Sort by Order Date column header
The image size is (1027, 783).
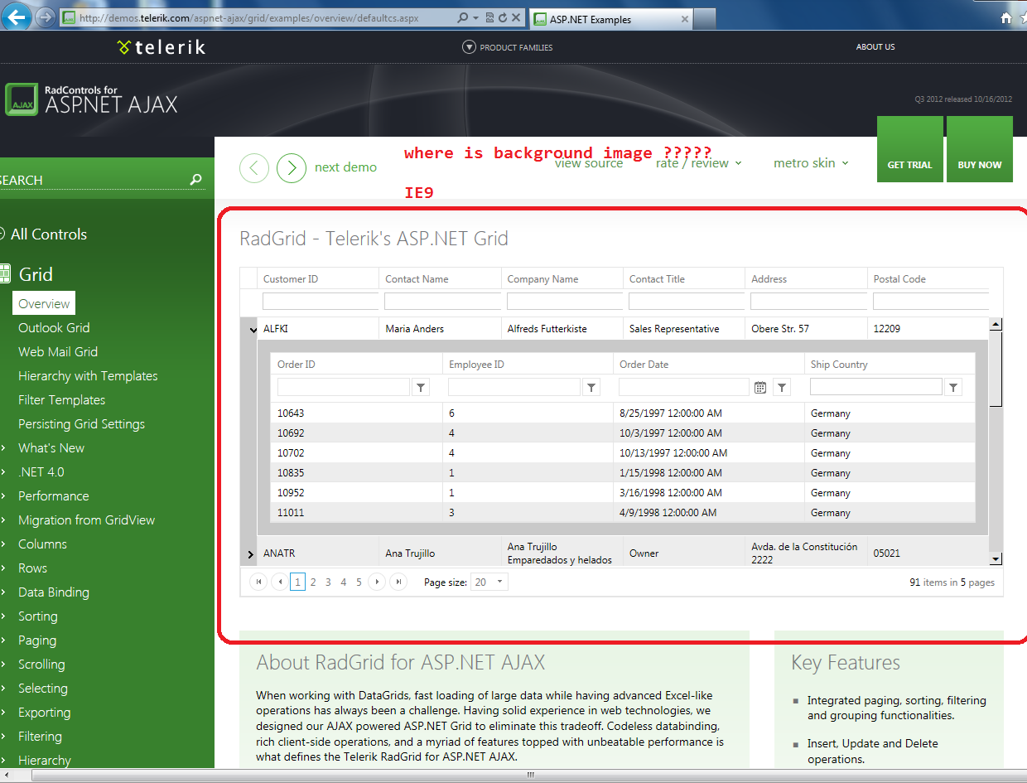click(x=644, y=365)
